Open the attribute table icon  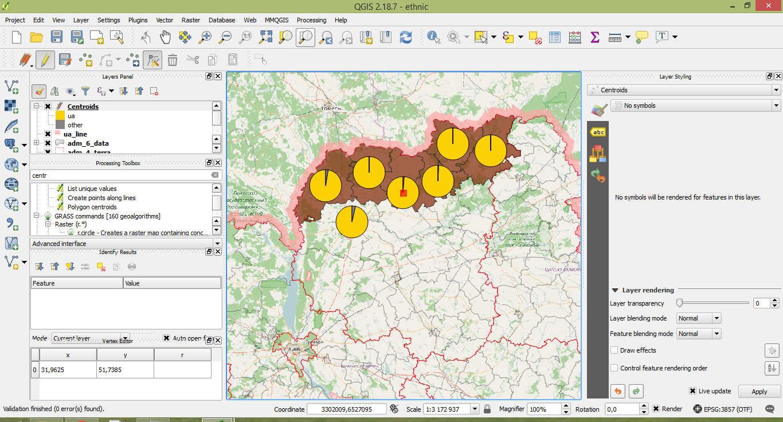pyautogui.click(x=555, y=37)
